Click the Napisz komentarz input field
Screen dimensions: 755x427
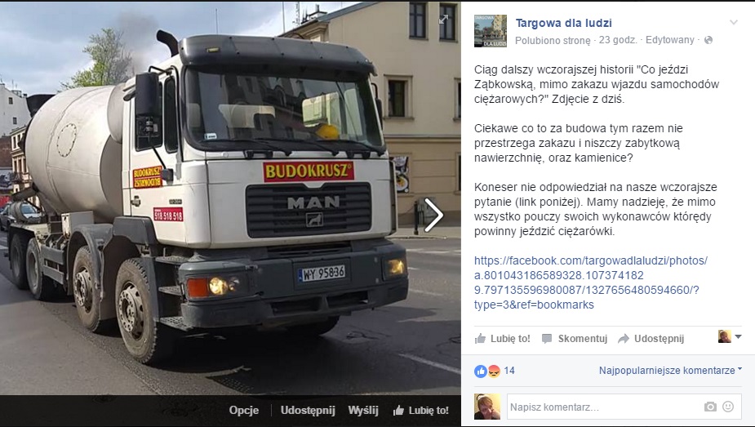coord(604,407)
